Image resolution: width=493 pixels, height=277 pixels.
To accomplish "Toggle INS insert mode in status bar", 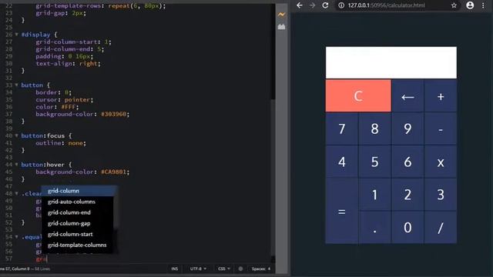I will pyautogui.click(x=175, y=269).
